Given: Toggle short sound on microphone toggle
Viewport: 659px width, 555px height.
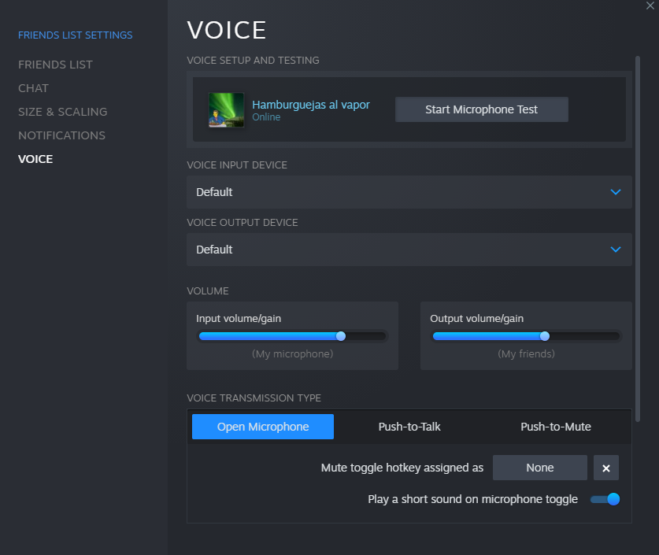Looking at the screenshot, I should [605, 499].
